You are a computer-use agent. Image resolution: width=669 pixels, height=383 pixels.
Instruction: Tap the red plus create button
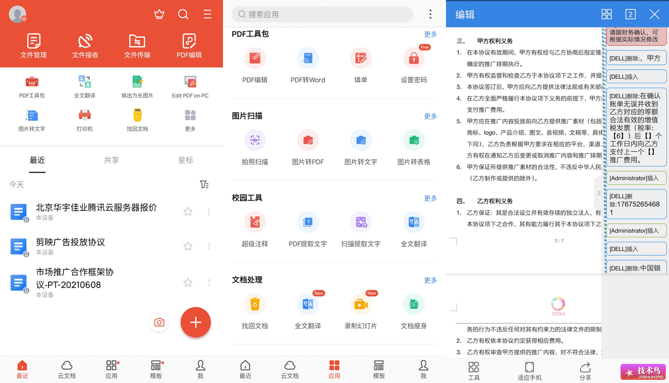[x=196, y=322]
